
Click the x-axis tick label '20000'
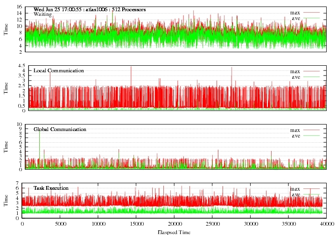pos(175,224)
